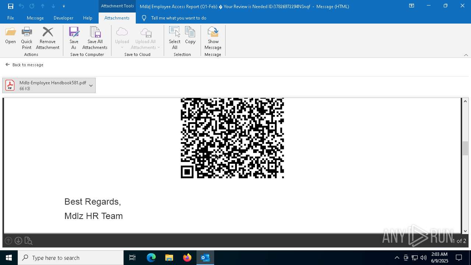The image size is (471, 265).
Task: Collapse the ribbon
Action: [x=466, y=55]
